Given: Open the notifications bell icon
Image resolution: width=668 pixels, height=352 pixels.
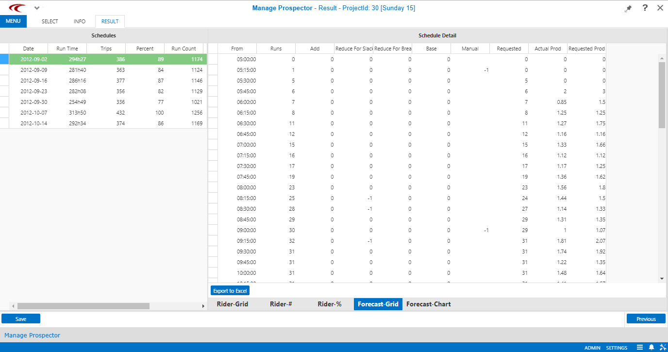Looking at the screenshot, I should point(651,347).
